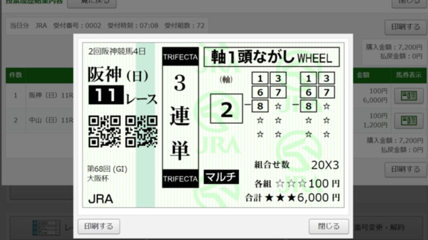Click the black race number 11 badge
This screenshot has width=428, height=240.
tap(106, 95)
